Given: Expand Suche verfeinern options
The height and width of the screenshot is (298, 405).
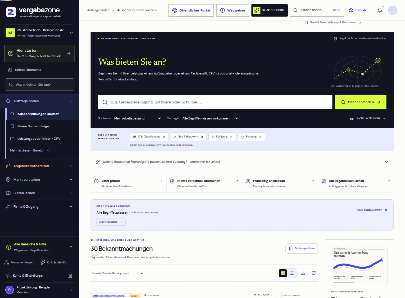Looking at the screenshot, I should (x=367, y=118).
